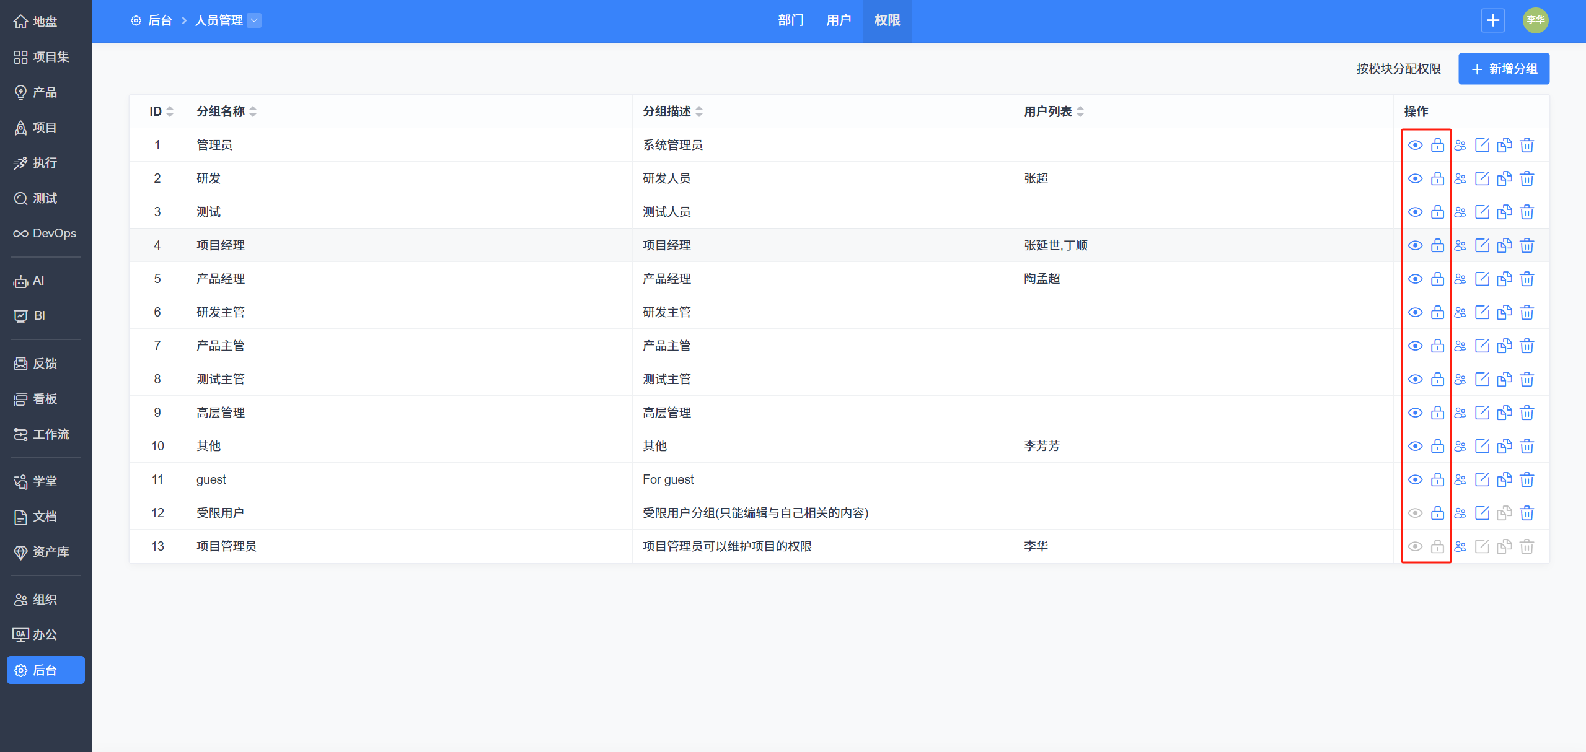Click the view (eye) icon for 管理员 row
Image resolution: width=1586 pixels, height=752 pixels.
[x=1415, y=145]
